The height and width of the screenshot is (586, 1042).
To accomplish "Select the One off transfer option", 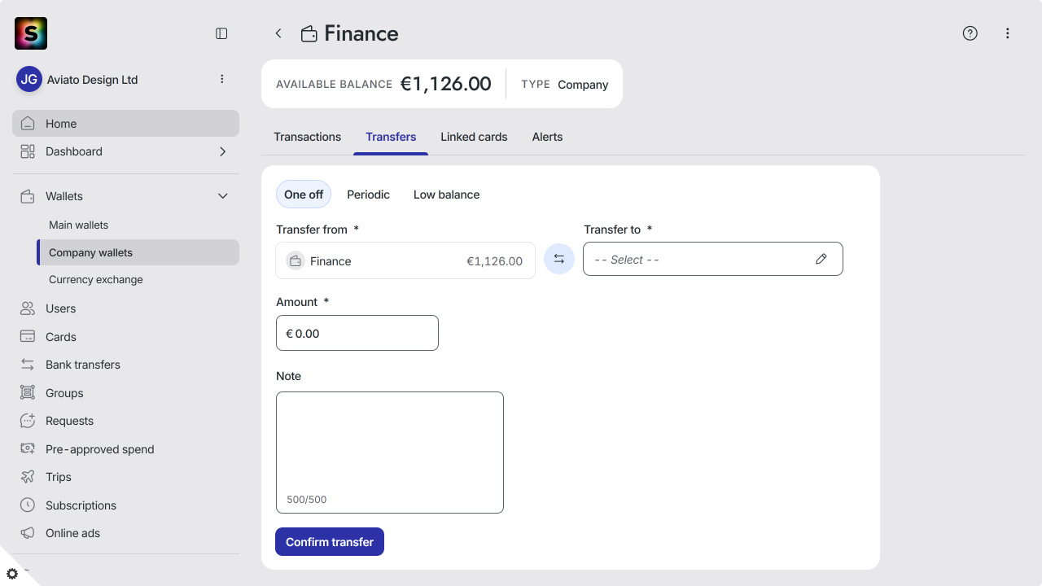I will [x=304, y=195].
